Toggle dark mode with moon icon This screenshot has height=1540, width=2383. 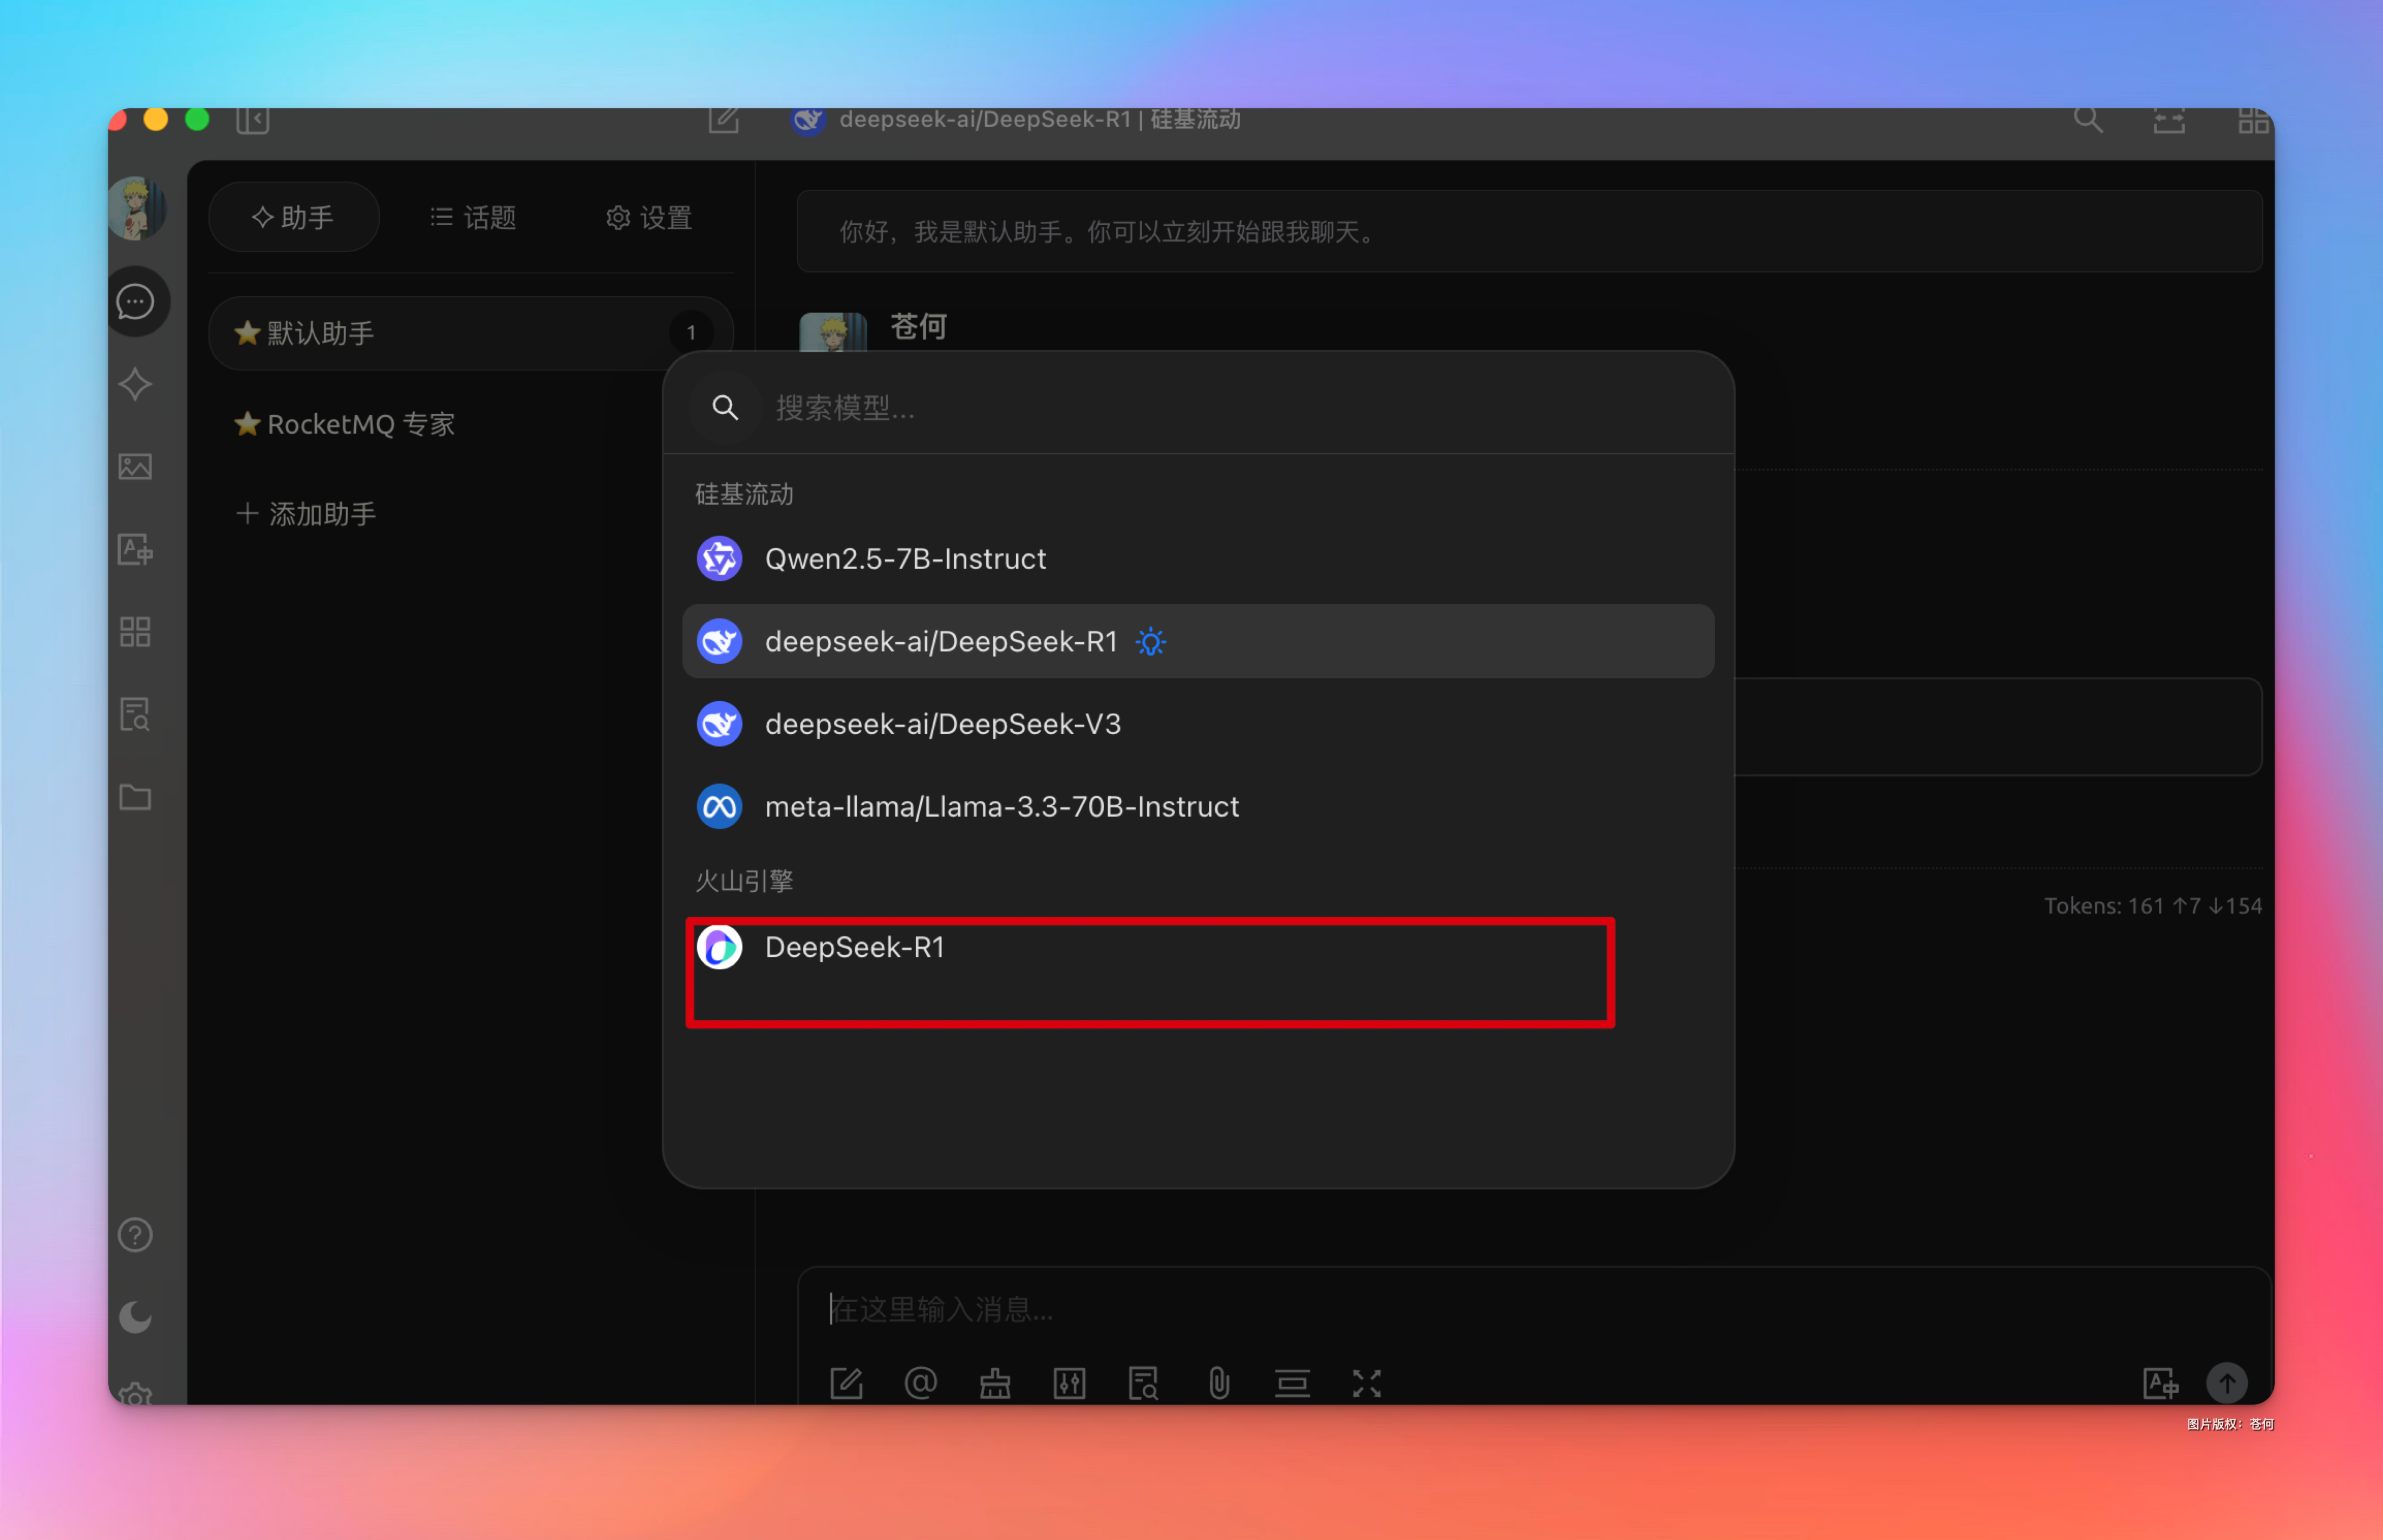pos(136,1317)
